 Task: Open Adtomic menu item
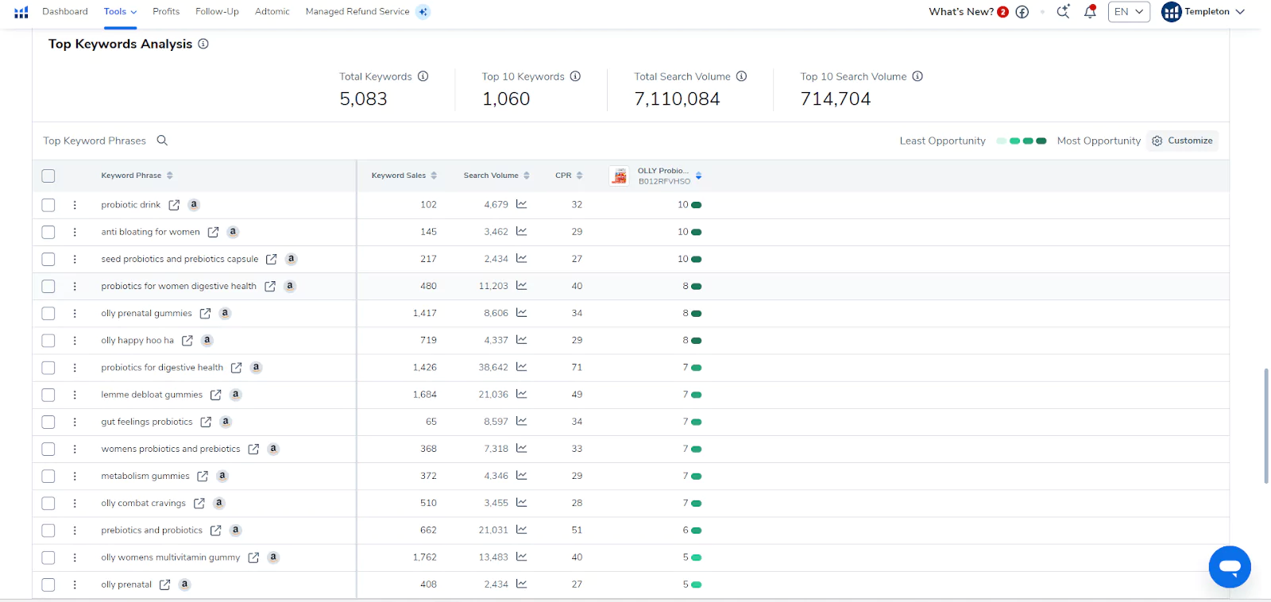pyautogui.click(x=272, y=12)
